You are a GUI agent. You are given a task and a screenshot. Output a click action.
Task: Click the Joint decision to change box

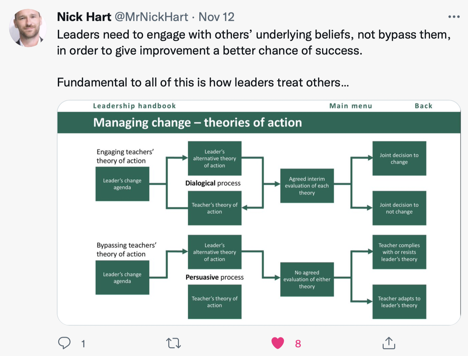coord(399,158)
